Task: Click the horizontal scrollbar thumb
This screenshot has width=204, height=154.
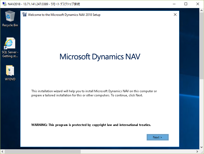Action: click(43, 151)
